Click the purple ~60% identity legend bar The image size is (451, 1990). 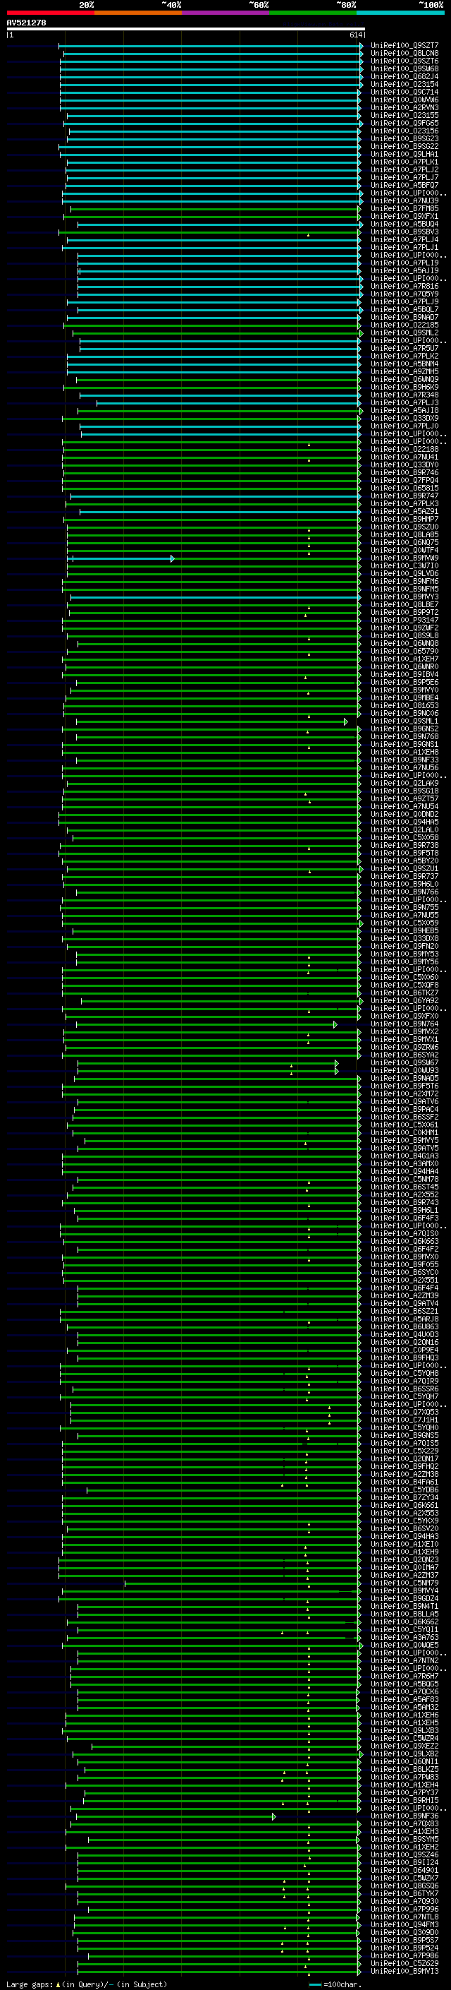226,13
